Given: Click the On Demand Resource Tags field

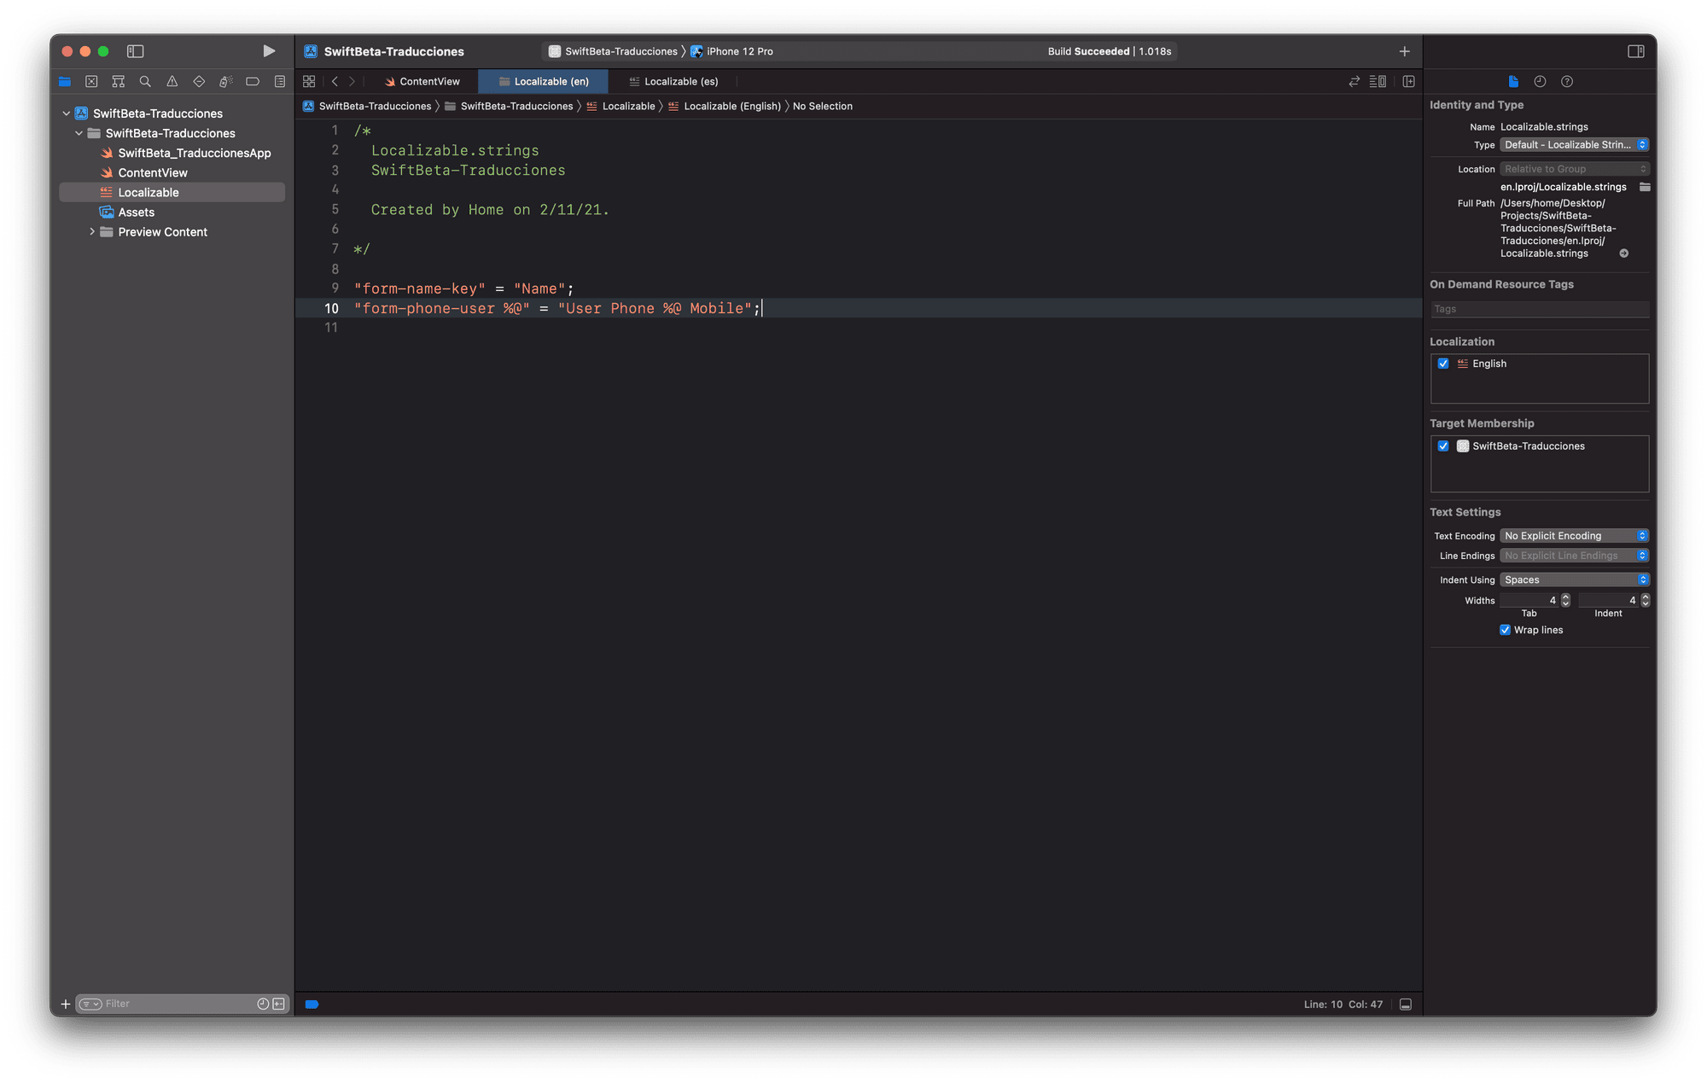Looking at the screenshot, I should click(1540, 309).
